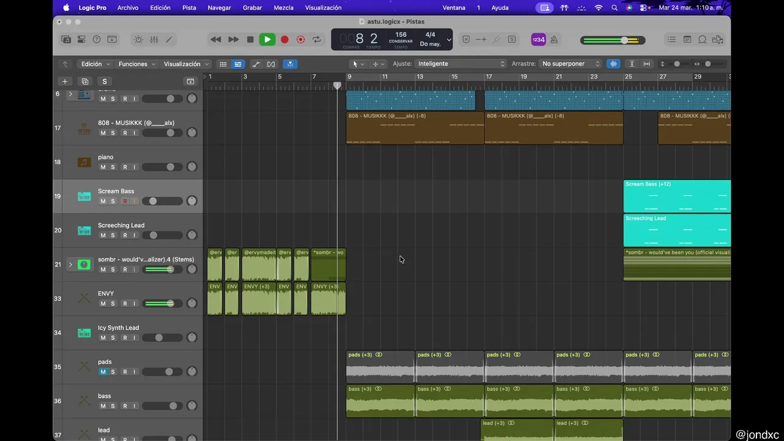Screen dimensions: 784x441
Task: Open the pointer left-click tool menu
Action: tap(358, 64)
